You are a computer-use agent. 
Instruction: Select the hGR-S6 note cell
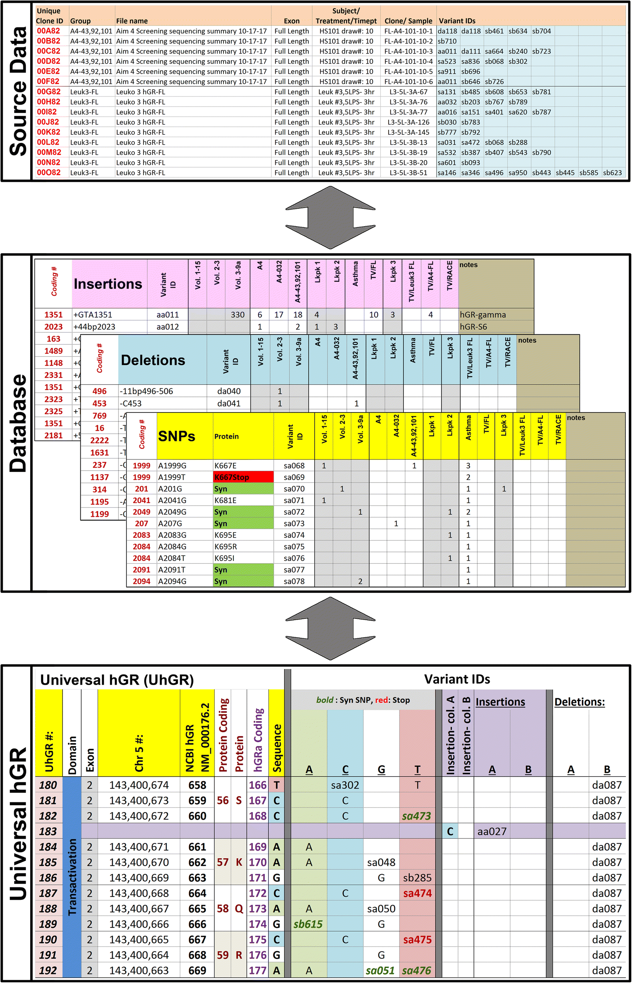pyautogui.click(x=496, y=326)
